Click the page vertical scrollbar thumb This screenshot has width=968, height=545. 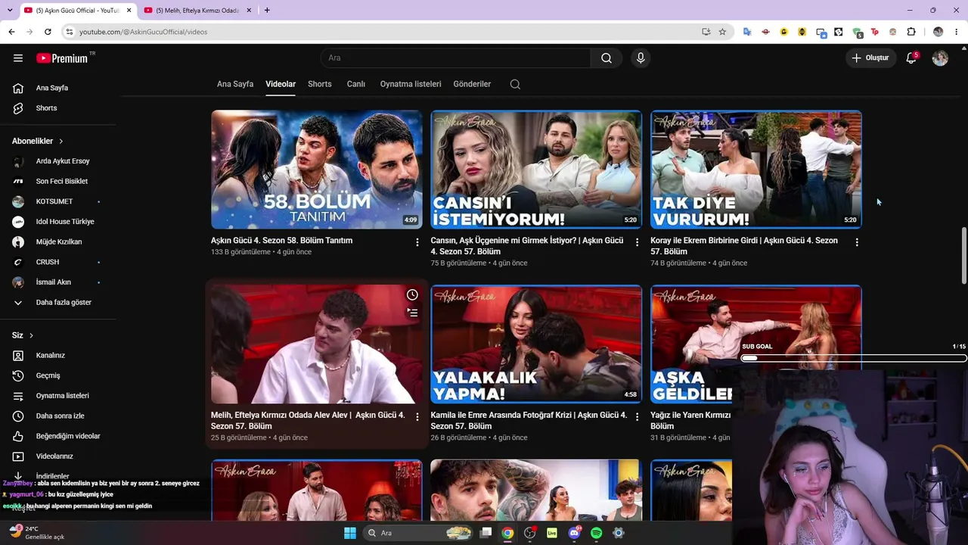click(x=963, y=255)
